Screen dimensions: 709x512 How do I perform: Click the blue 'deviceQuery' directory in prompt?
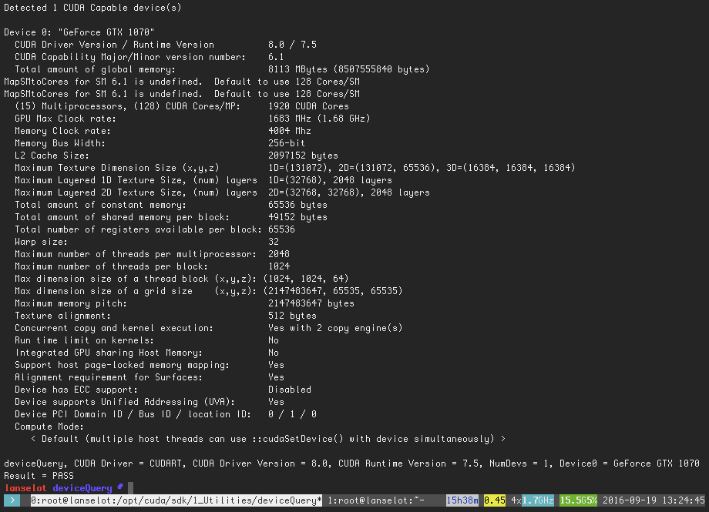(x=82, y=488)
